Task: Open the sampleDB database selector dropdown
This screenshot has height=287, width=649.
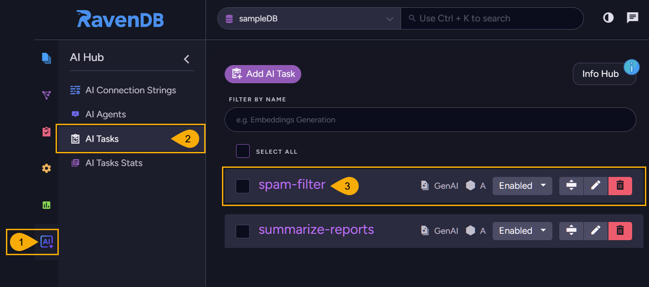Action: point(309,19)
